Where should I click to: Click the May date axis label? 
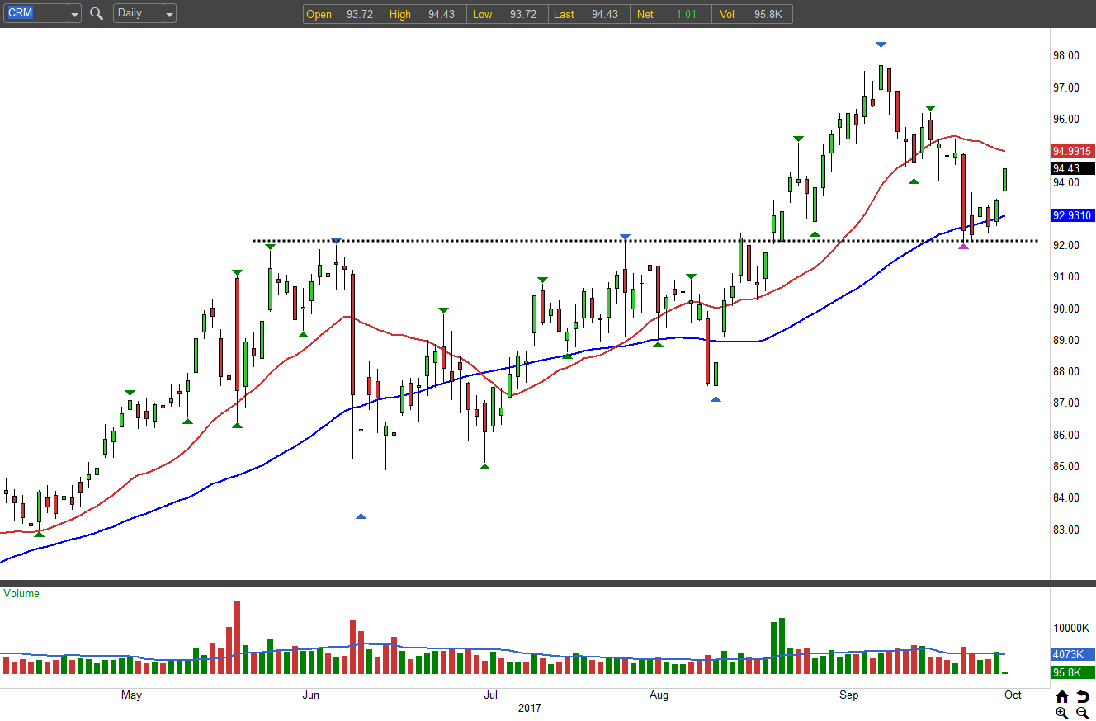pos(131,695)
